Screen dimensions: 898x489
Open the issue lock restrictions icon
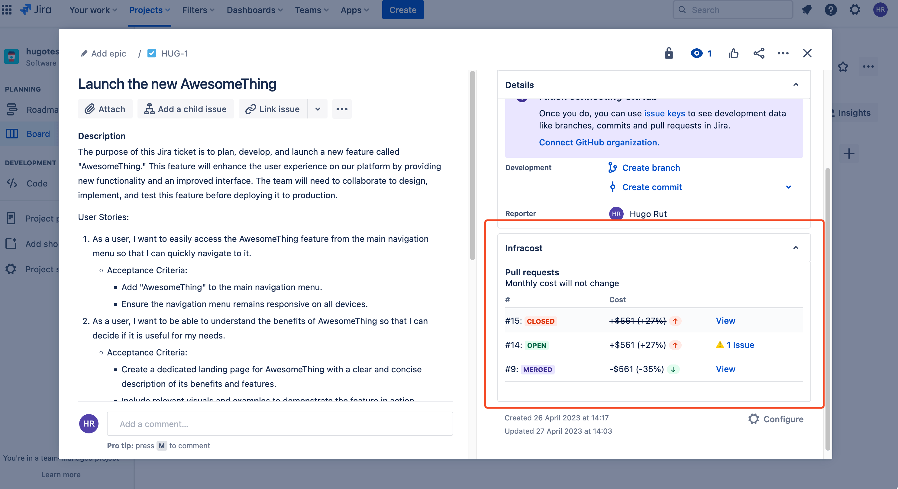coord(669,53)
